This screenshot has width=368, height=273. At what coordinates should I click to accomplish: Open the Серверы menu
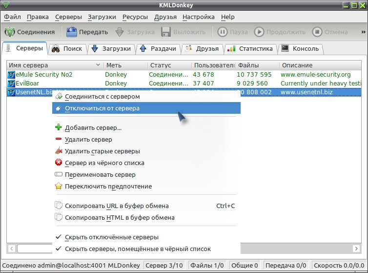(x=68, y=17)
